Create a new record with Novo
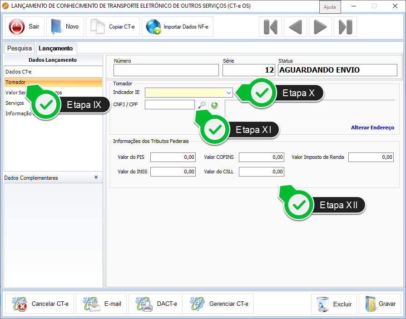 (x=65, y=27)
